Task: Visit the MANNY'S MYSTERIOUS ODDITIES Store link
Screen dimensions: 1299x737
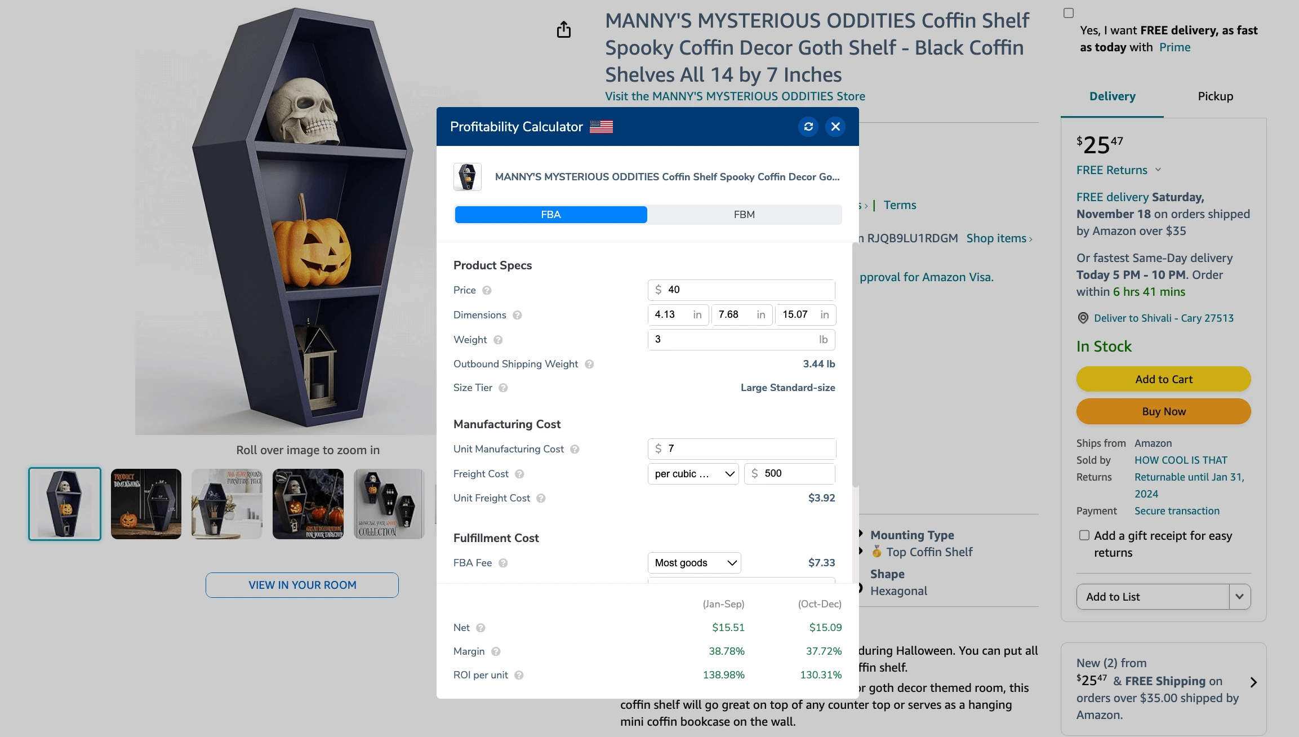Action: coord(735,96)
